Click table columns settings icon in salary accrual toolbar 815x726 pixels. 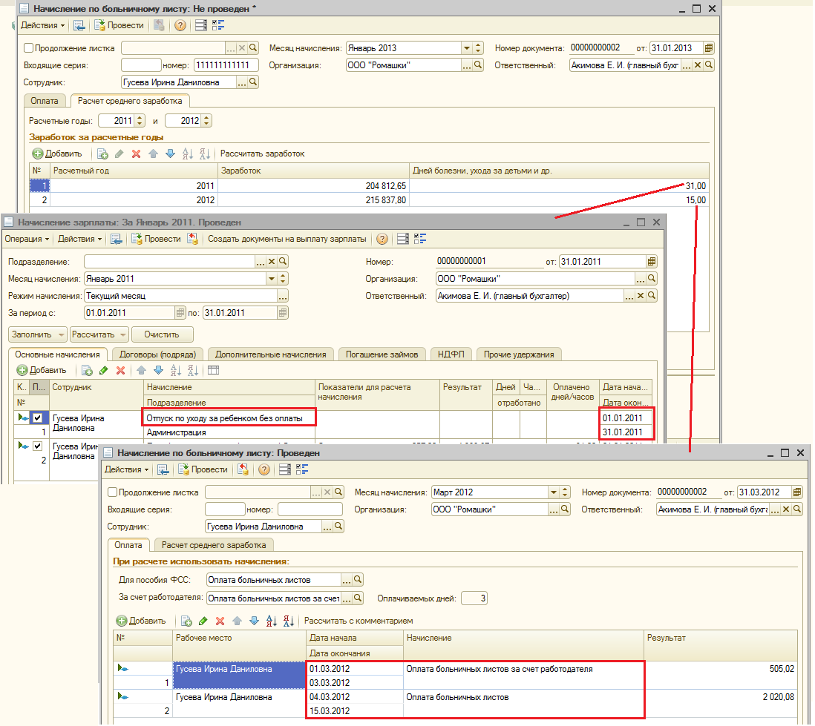click(213, 370)
